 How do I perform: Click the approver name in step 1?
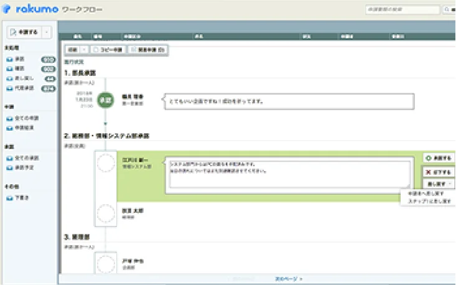[133, 97]
